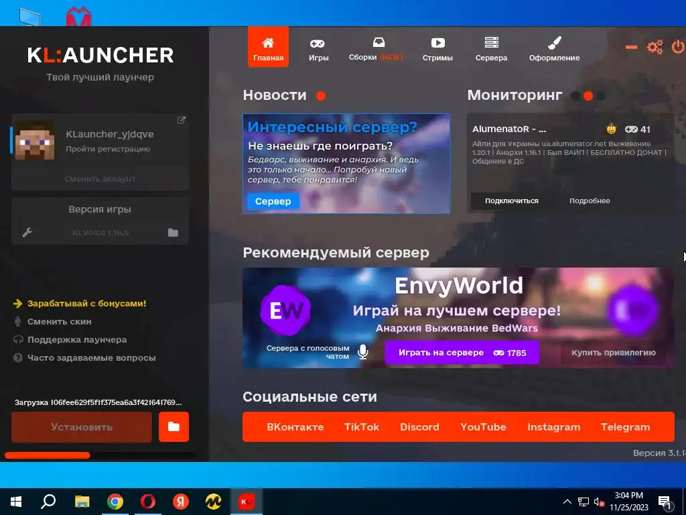Click the blue Сервер button in the news banner
Screen dimensions: 686x515
point(273,201)
